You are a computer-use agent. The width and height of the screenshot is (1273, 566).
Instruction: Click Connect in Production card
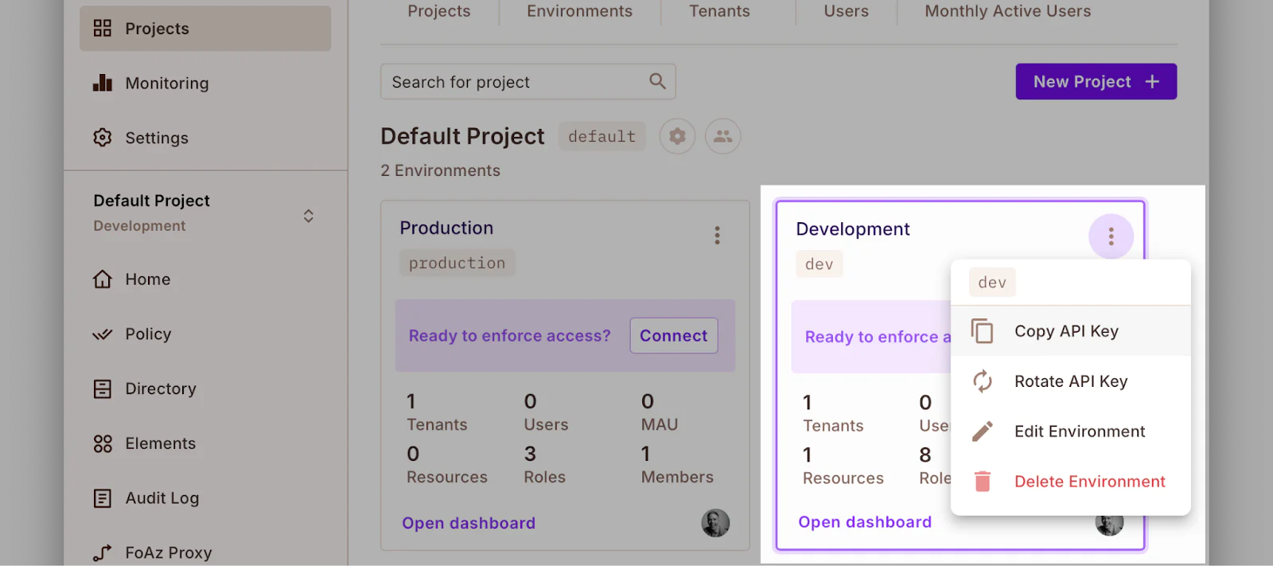point(674,336)
